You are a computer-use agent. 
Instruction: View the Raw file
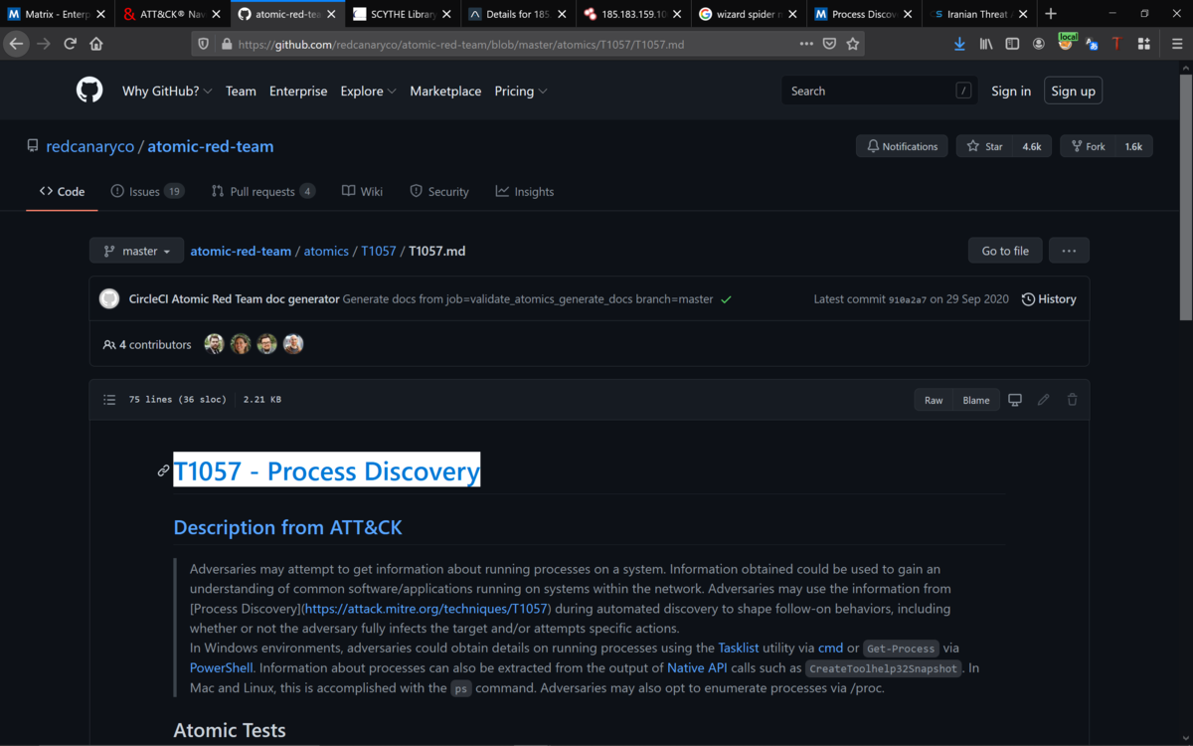(x=934, y=400)
